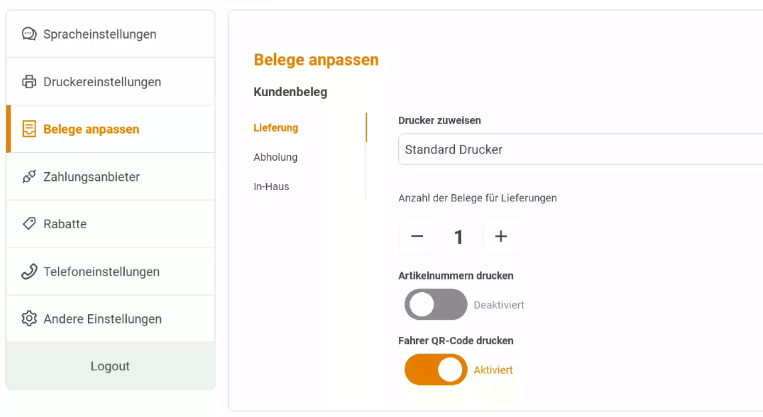This screenshot has width=763, height=417.
Task: Decrease receipt count with minus button
Action: (x=417, y=236)
